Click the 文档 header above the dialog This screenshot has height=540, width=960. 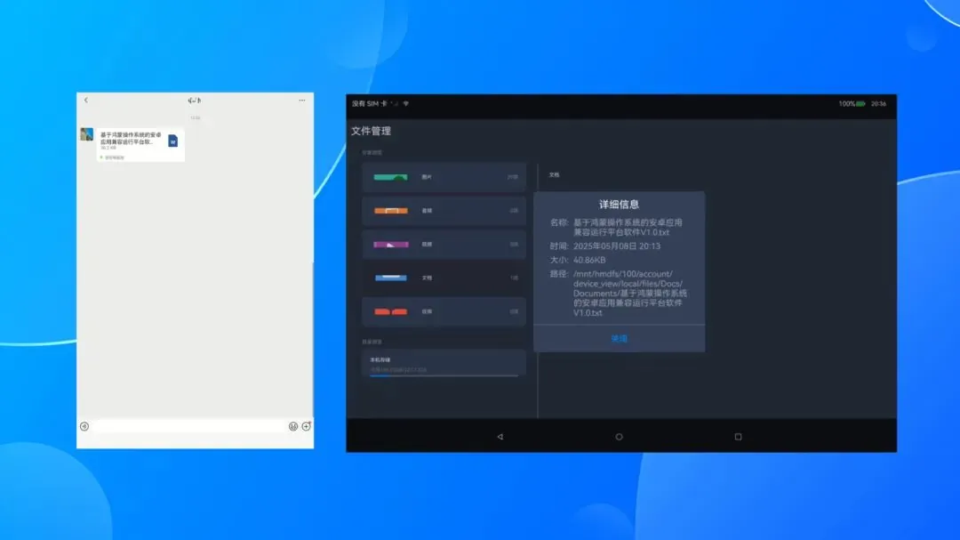click(554, 174)
